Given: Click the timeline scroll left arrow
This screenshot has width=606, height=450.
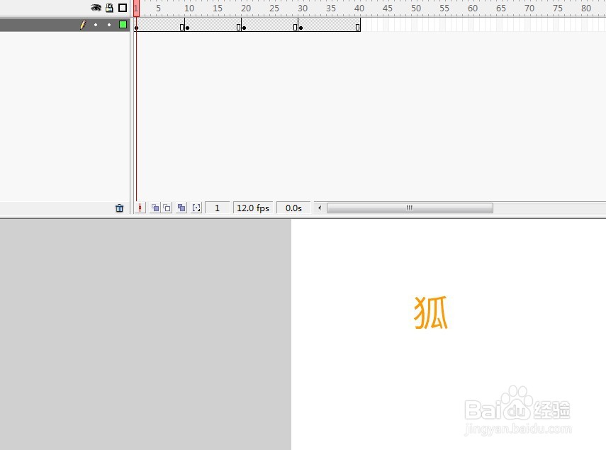Looking at the screenshot, I should (x=320, y=208).
